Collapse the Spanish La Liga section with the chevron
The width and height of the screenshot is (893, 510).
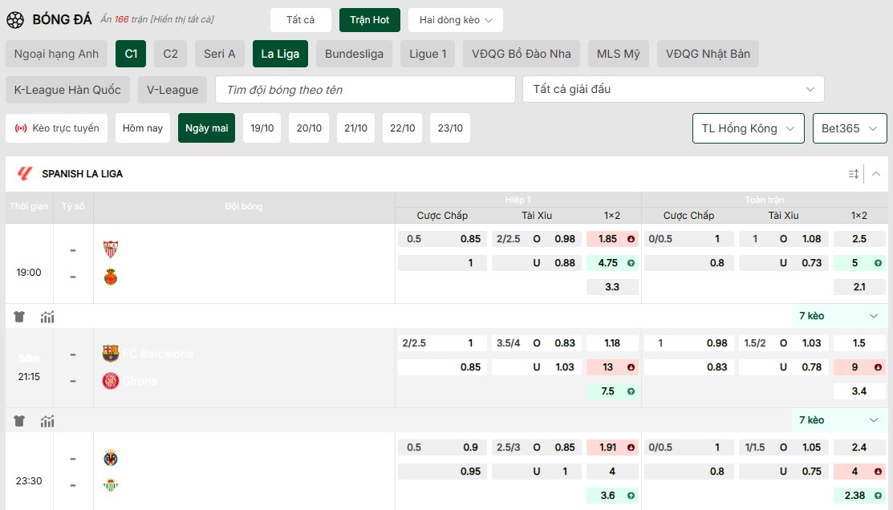pyautogui.click(x=876, y=174)
